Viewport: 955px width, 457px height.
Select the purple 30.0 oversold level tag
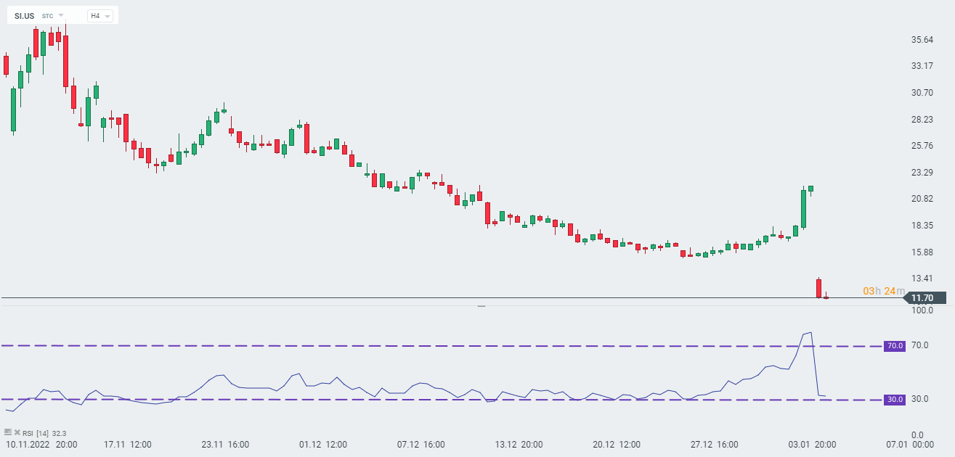[x=894, y=400]
